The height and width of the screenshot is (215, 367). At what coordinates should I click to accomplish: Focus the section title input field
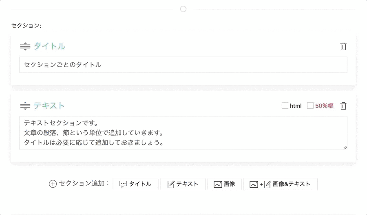click(x=183, y=65)
